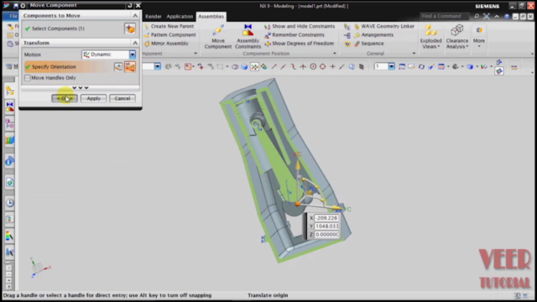Click the Assembly Navigator sidebar icon
The width and height of the screenshot is (537, 302).
(x=9, y=91)
